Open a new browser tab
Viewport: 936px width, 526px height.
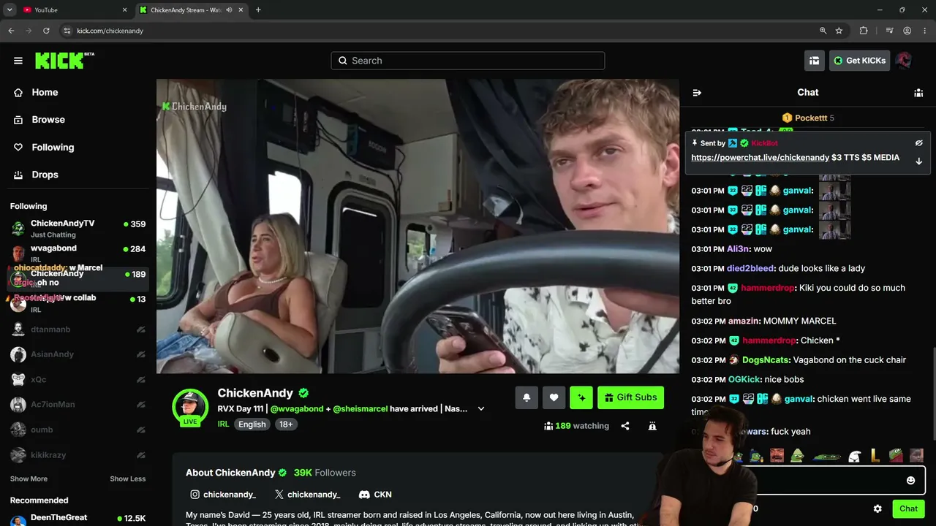point(258,10)
